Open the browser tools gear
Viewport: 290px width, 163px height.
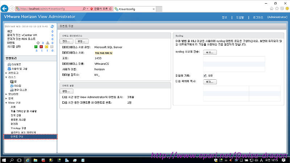click(x=282, y=8)
